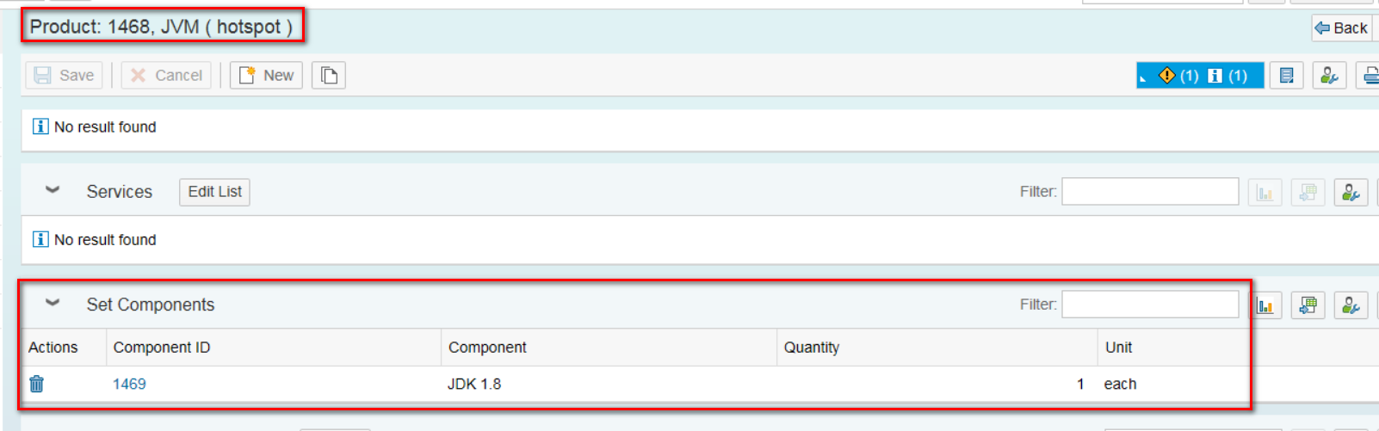Image resolution: width=1379 pixels, height=431 pixels.
Task: Click the 'Set Components' section title
Action: pyautogui.click(x=151, y=305)
